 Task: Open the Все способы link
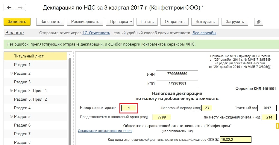point(204,33)
